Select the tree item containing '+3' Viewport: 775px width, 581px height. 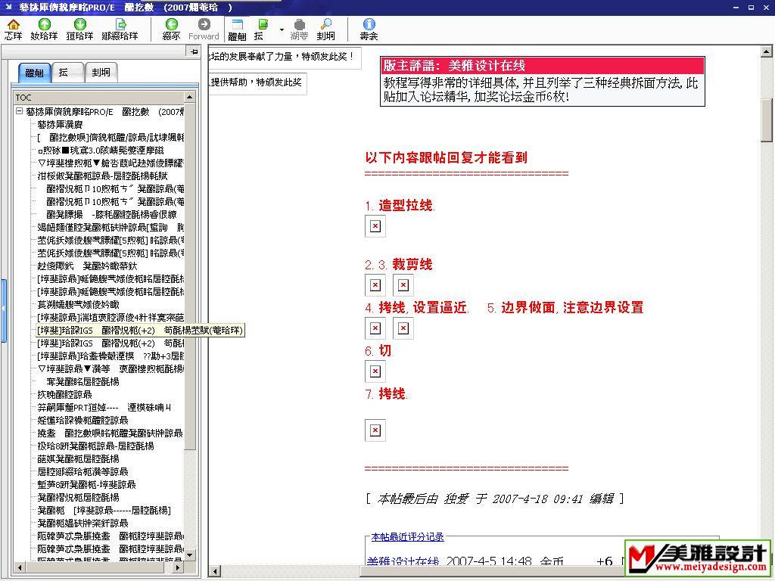point(110,356)
